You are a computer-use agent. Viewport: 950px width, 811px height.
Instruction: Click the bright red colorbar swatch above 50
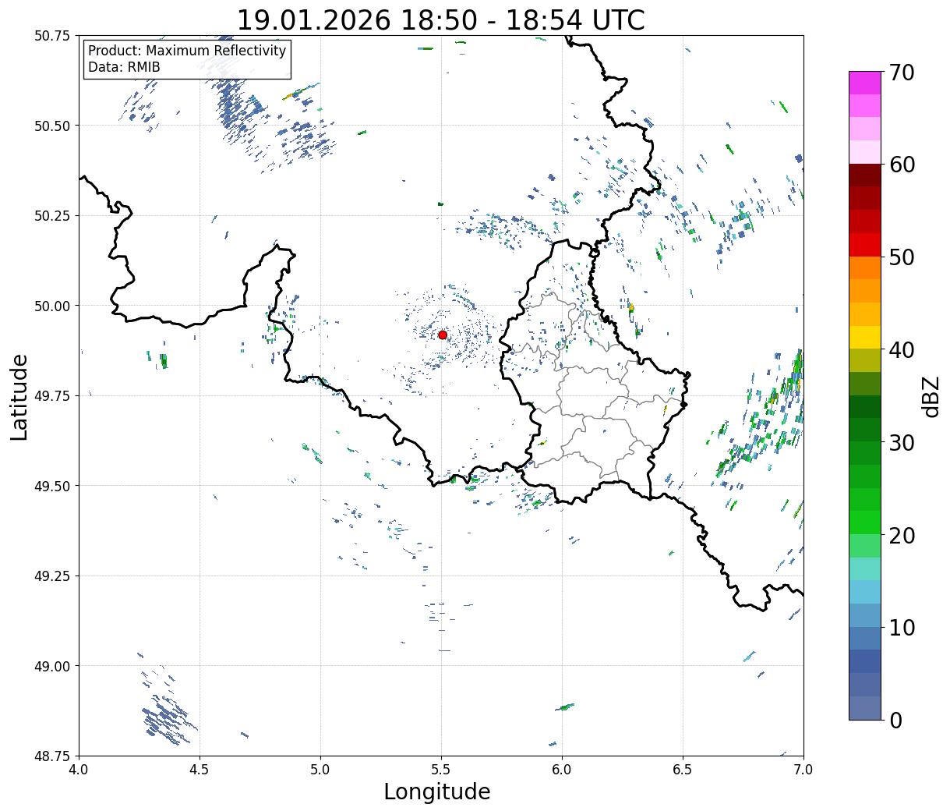tap(865, 245)
